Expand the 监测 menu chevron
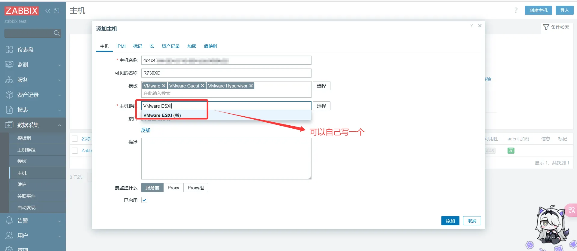 point(60,65)
